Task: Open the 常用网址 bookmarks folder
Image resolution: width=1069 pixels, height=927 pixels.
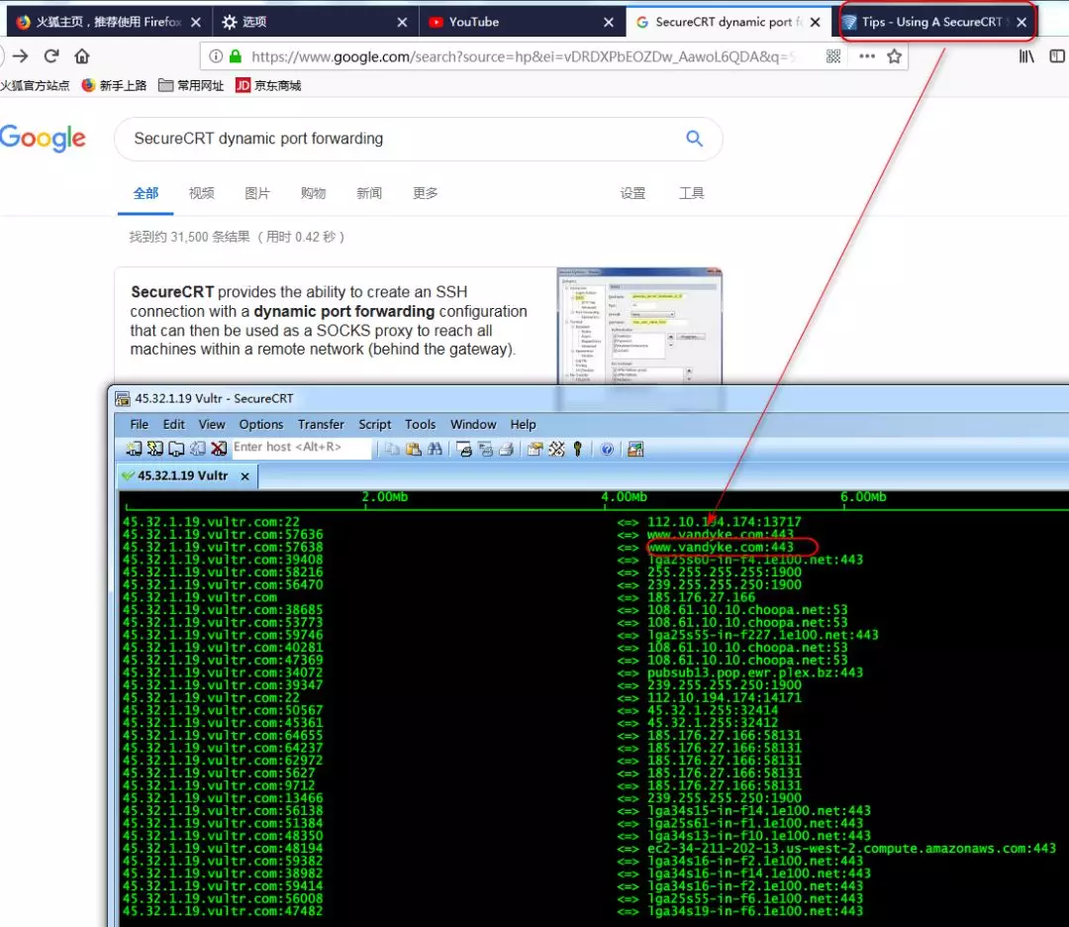Action: click(191, 85)
